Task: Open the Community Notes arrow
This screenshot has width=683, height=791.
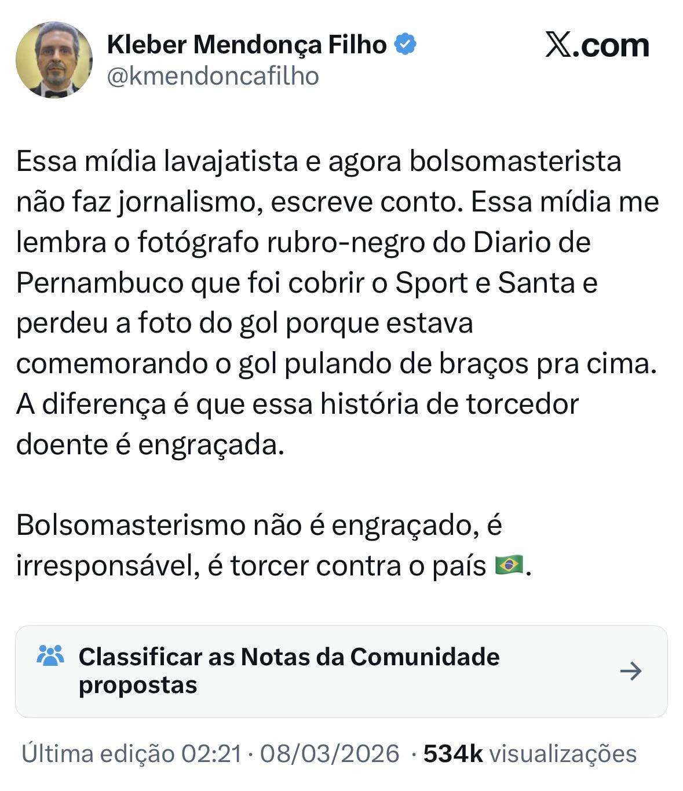Action: pos(630,671)
